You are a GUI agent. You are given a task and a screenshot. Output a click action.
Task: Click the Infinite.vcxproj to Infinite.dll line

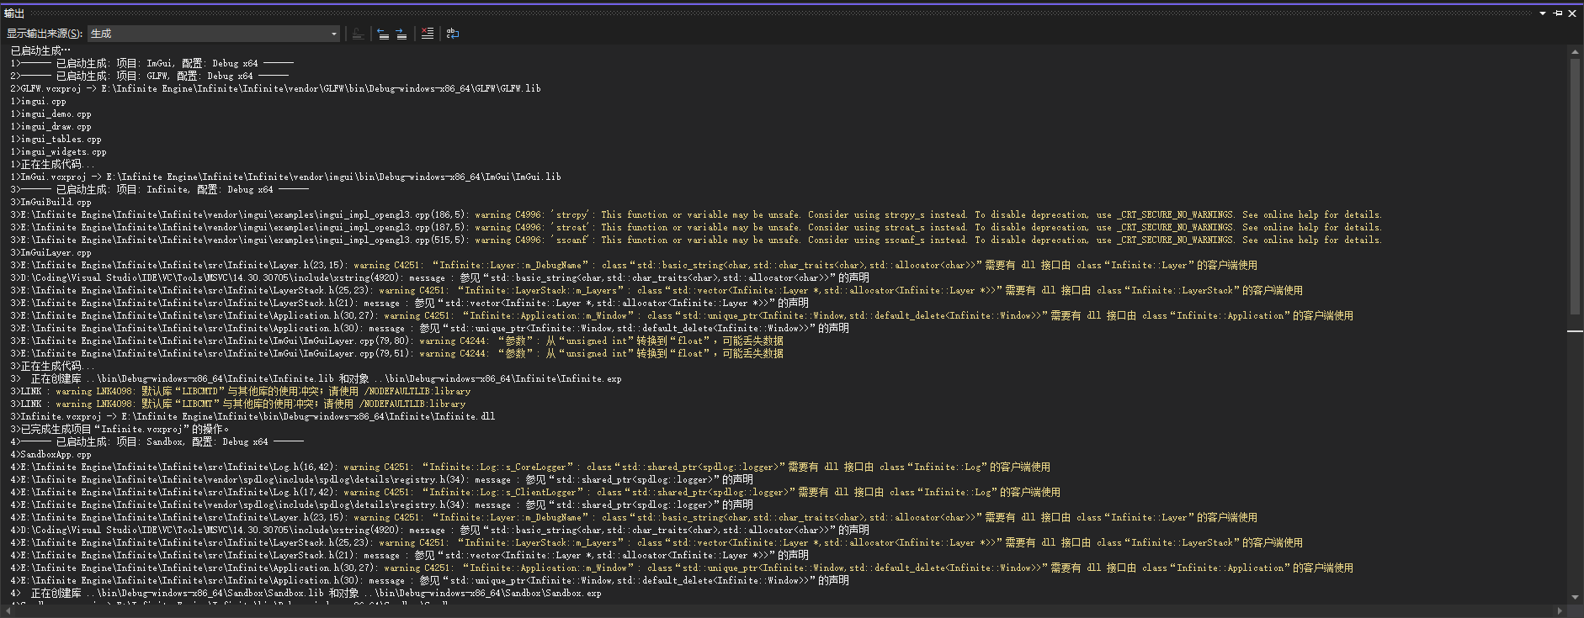coord(253,416)
